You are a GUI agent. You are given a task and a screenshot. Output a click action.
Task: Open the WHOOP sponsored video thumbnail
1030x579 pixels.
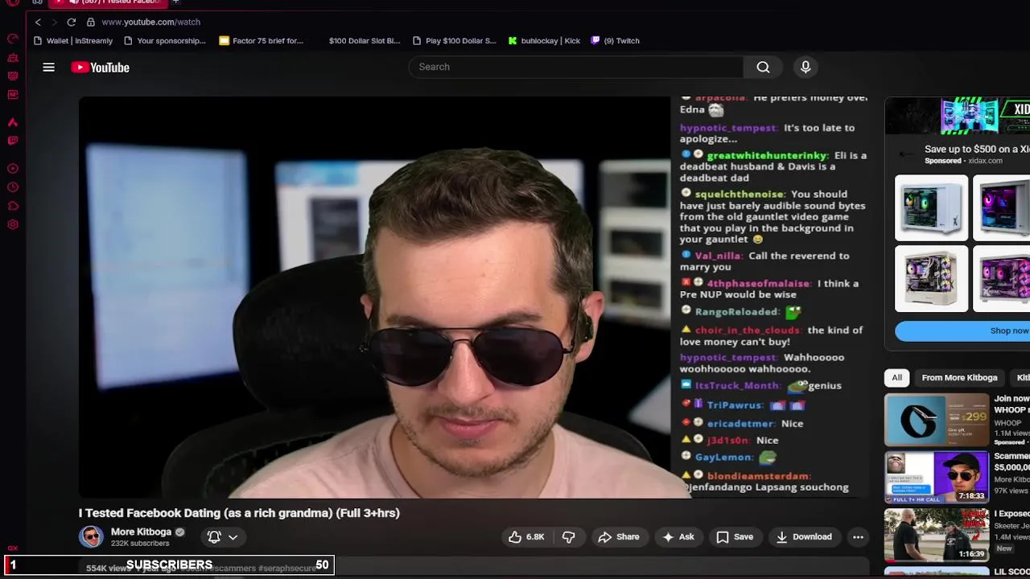(x=937, y=420)
